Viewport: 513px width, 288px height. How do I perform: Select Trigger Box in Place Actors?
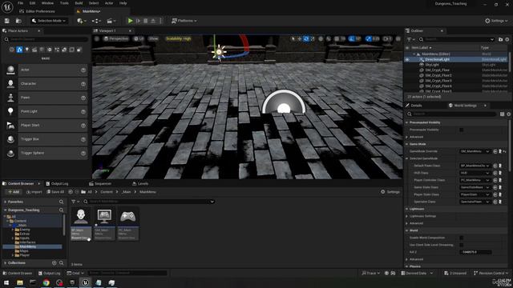(46, 139)
